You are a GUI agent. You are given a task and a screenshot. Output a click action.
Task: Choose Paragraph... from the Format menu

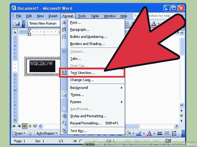coord(93,30)
